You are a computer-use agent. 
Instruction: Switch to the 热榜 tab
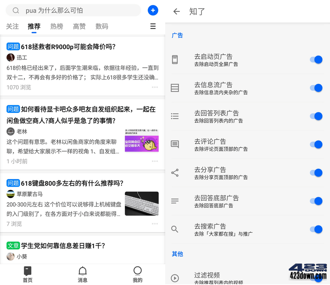pyautogui.click(x=56, y=26)
